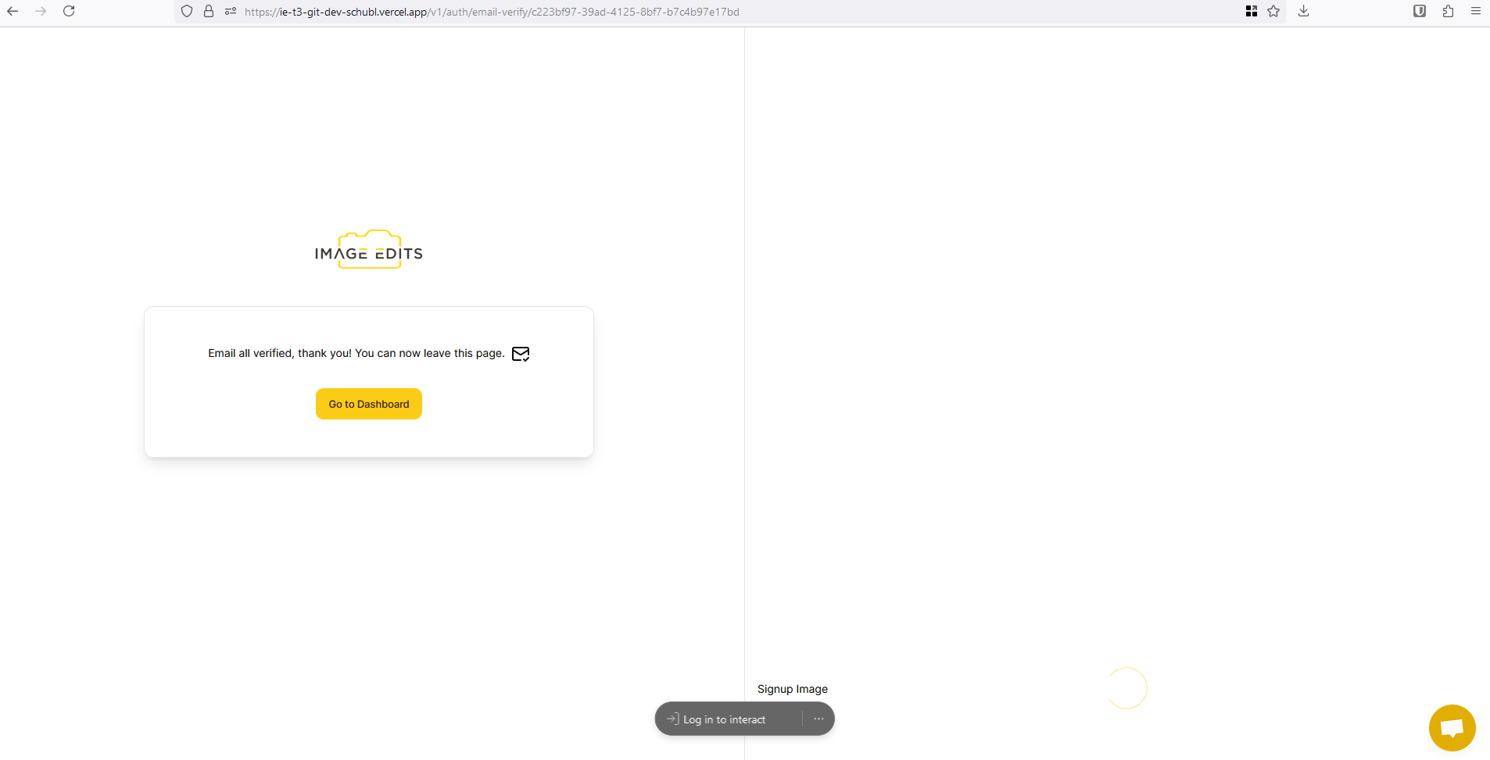
Task: Open the browser downloads panel
Action: (x=1303, y=11)
